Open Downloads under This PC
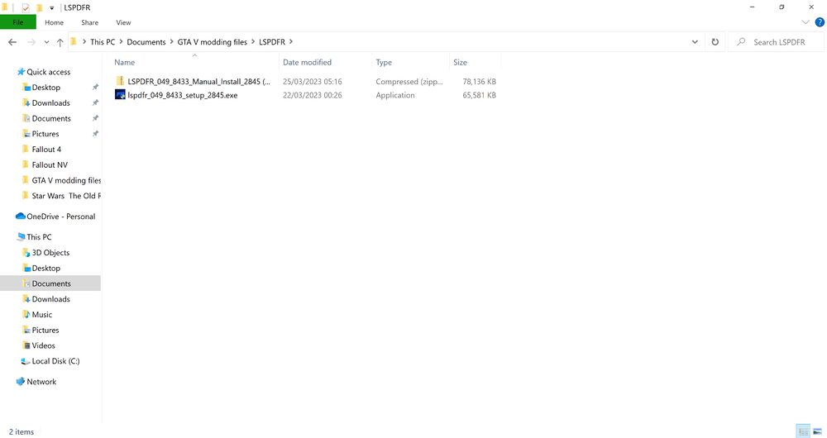The height and width of the screenshot is (438, 827). tap(50, 299)
